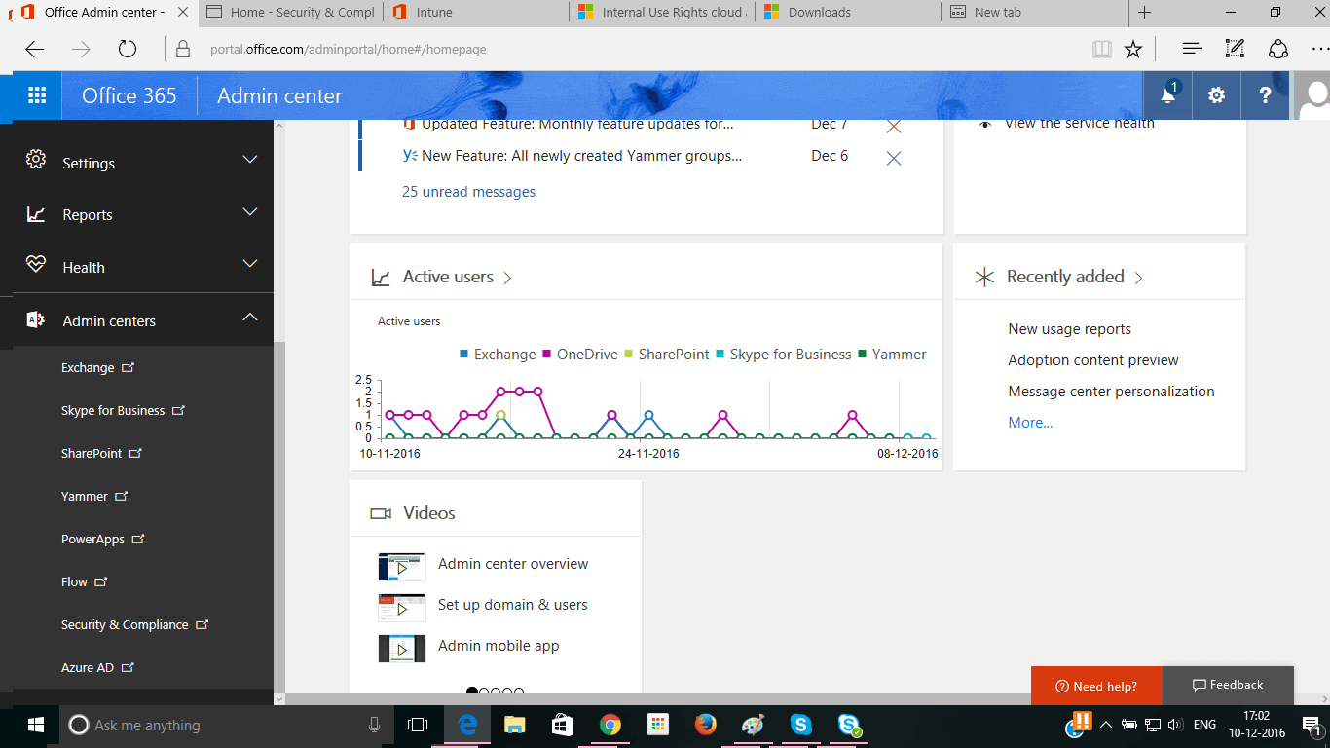
Task: Select the second carousel dot under Videos
Action: pyautogui.click(x=484, y=692)
